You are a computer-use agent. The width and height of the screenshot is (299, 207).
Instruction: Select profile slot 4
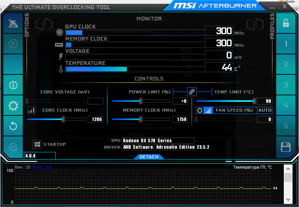(x=286, y=105)
